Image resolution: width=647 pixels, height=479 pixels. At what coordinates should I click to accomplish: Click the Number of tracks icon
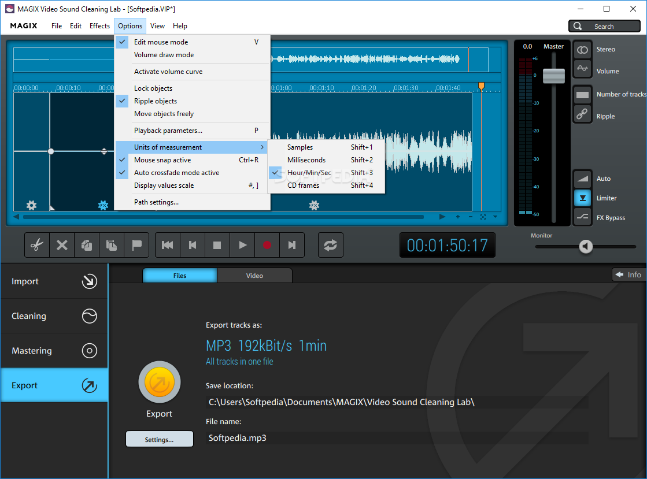coord(582,95)
